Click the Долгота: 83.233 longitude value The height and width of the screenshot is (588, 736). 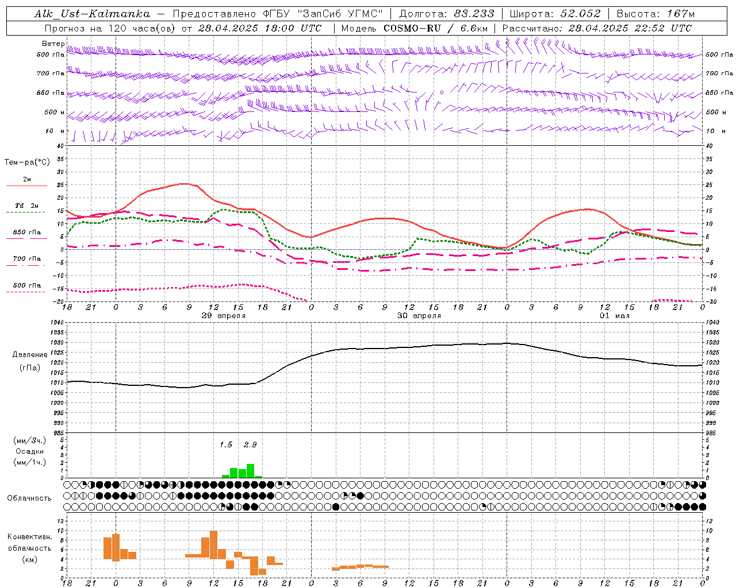[446, 14]
